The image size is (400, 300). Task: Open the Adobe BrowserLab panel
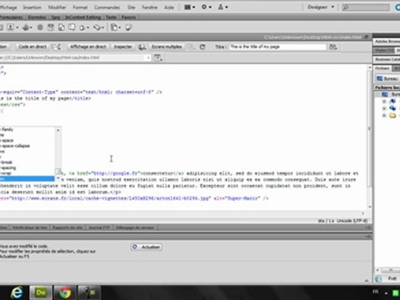pyautogui.click(x=387, y=41)
